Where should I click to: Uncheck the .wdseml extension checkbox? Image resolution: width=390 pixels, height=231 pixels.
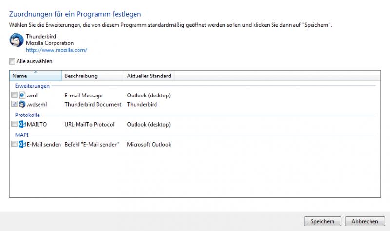point(14,104)
